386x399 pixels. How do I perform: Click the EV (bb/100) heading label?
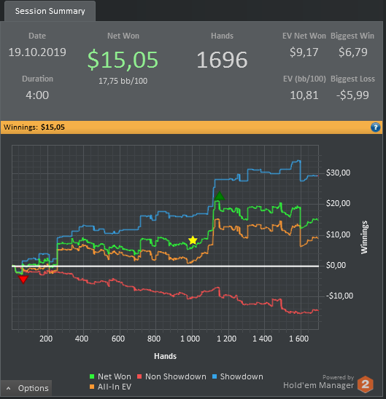point(304,79)
